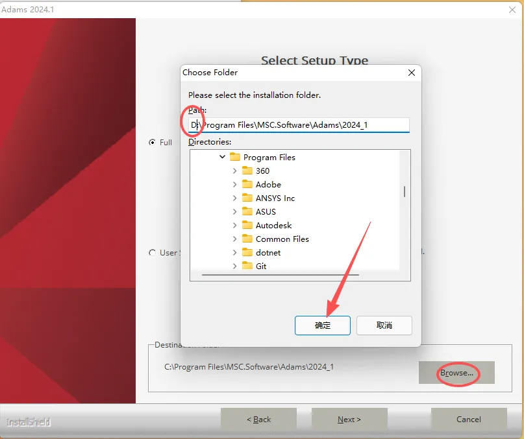Close the Choose Folder dialog
Screen dimensions: 524x439
click(x=412, y=73)
